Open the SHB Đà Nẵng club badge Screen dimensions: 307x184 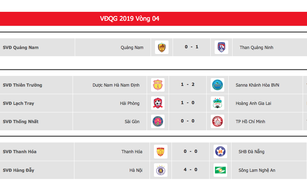pyautogui.click(x=220, y=151)
